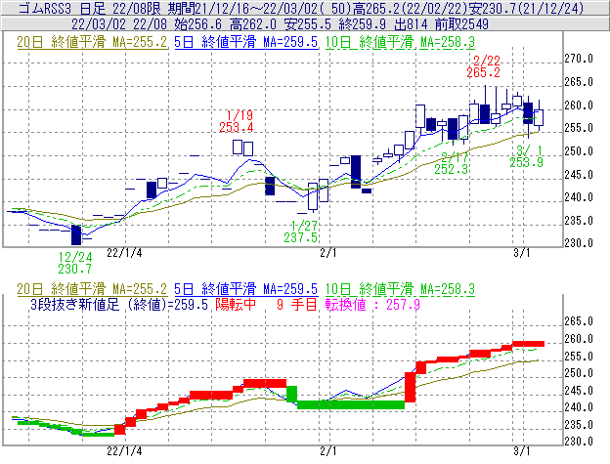
Task: Click the 22/1/4 date label under upper chart
Action: [124, 253]
